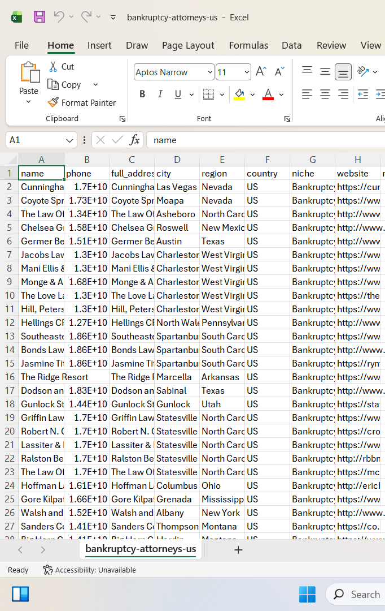Click the formula bar Cancel X icon
The width and height of the screenshot is (385, 611).
coord(100,140)
